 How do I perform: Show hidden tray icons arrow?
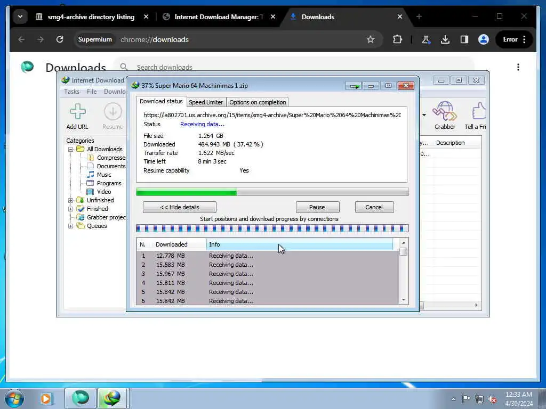click(x=453, y=399)
